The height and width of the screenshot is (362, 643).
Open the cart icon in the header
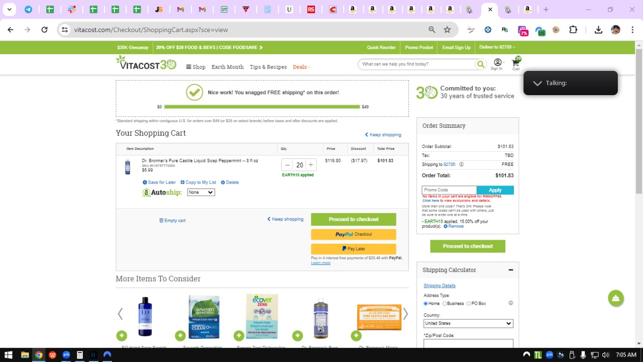(x=516, y=64)
